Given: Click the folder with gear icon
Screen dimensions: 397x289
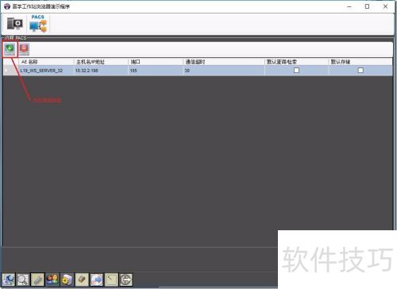Looking at the screenshot, I should click(x=67, y=279).
